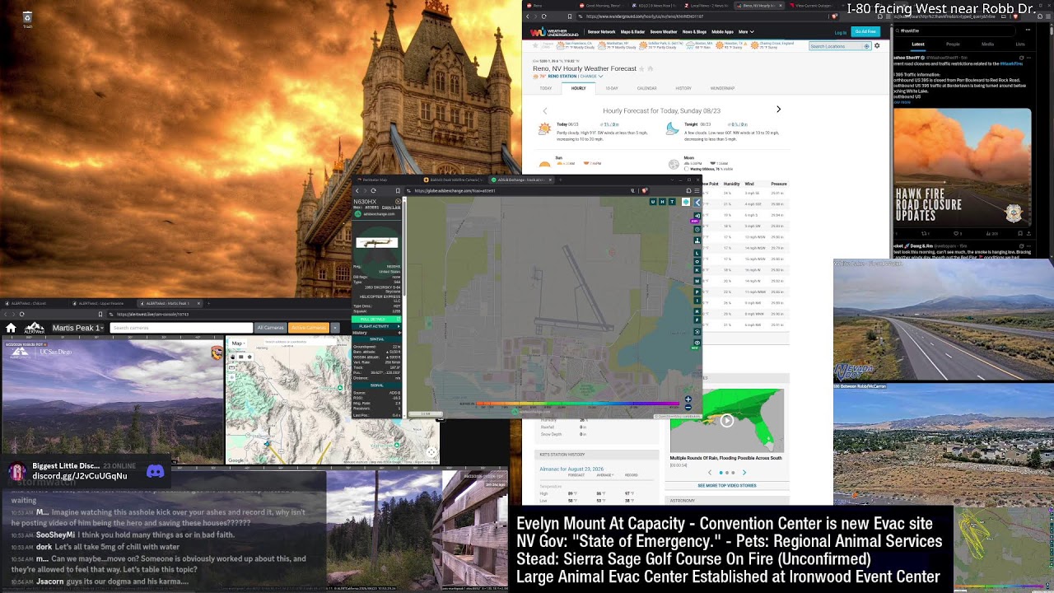1054x593 pixels.
Task: Click the Copy Link link in aircraft panel
Action: 391,208
